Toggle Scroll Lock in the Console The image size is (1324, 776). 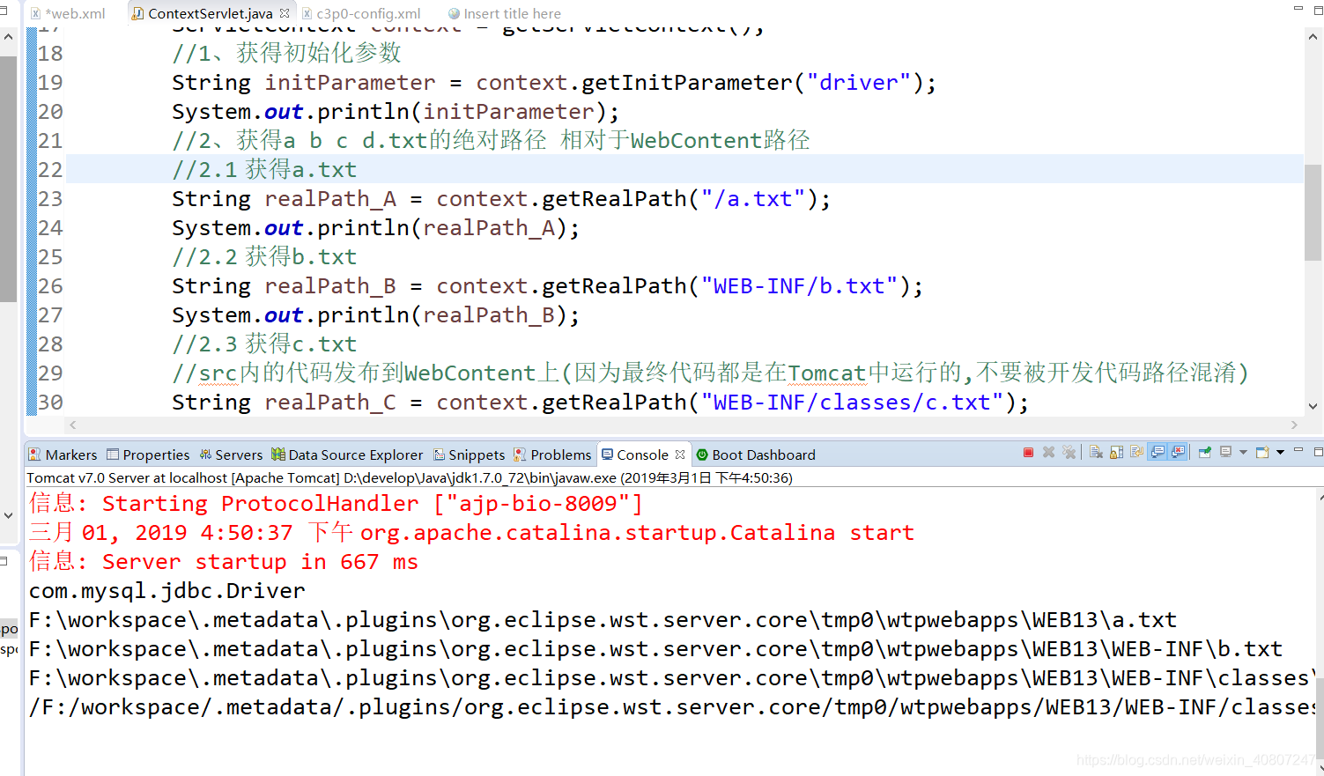(x=1116, y=453)
